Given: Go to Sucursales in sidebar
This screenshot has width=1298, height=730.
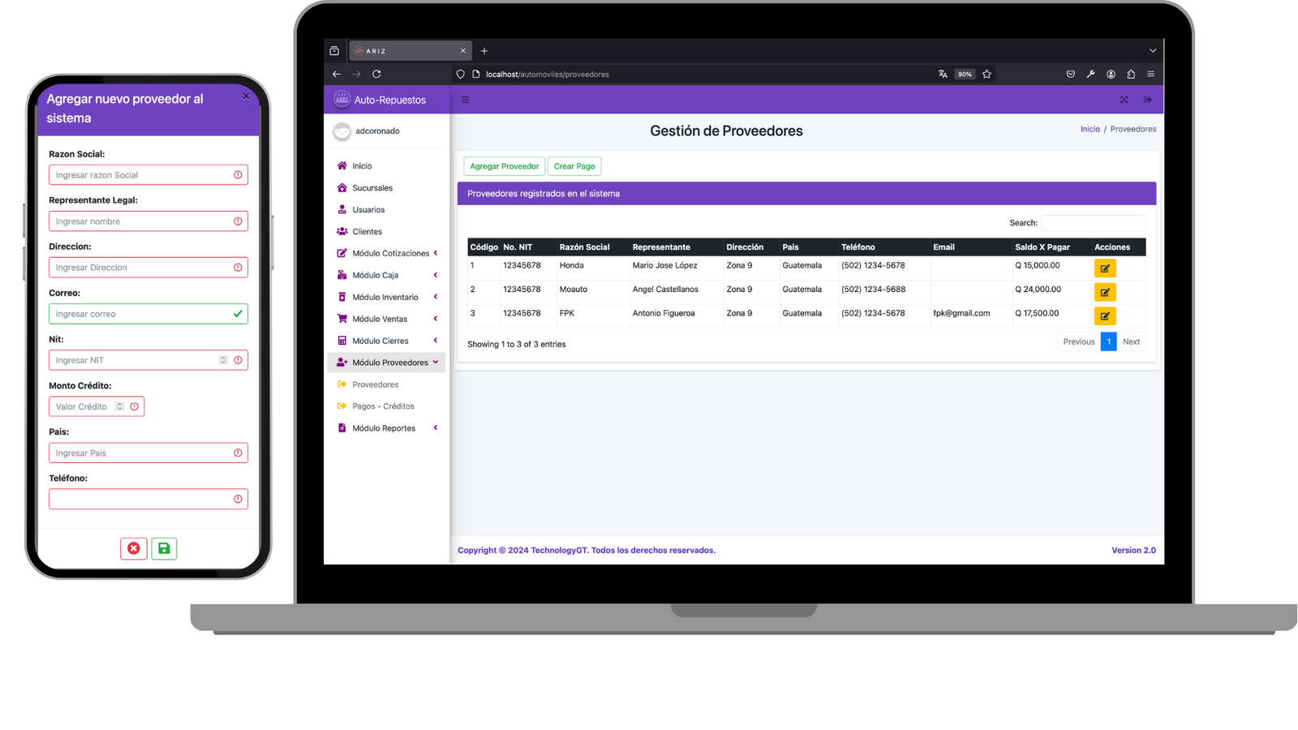Looking at the screenshot, I should click(372, 188).
